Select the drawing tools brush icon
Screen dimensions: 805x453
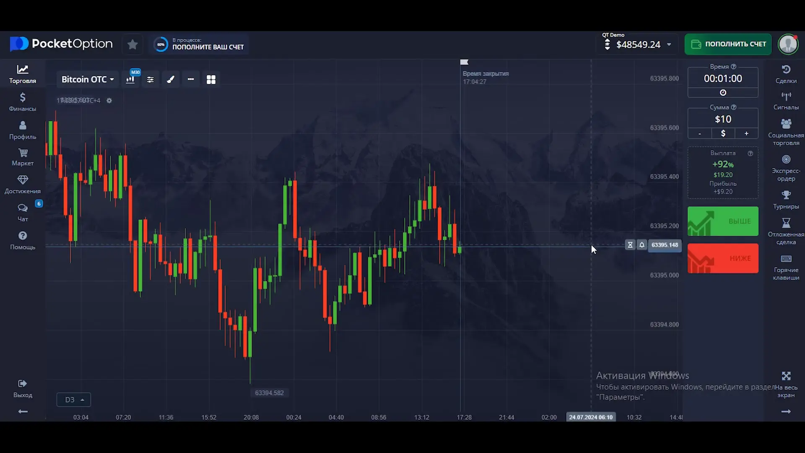[171, 79]
